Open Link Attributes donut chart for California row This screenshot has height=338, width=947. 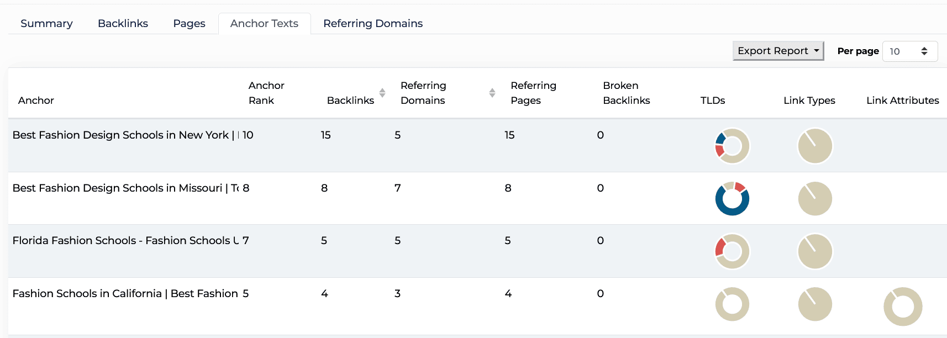tap(903, 307)
